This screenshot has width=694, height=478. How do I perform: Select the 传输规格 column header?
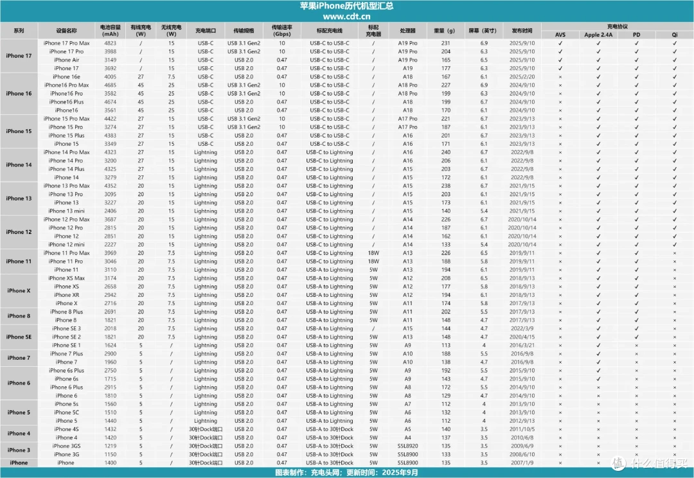pyautogui.click(x=244, y=31)
